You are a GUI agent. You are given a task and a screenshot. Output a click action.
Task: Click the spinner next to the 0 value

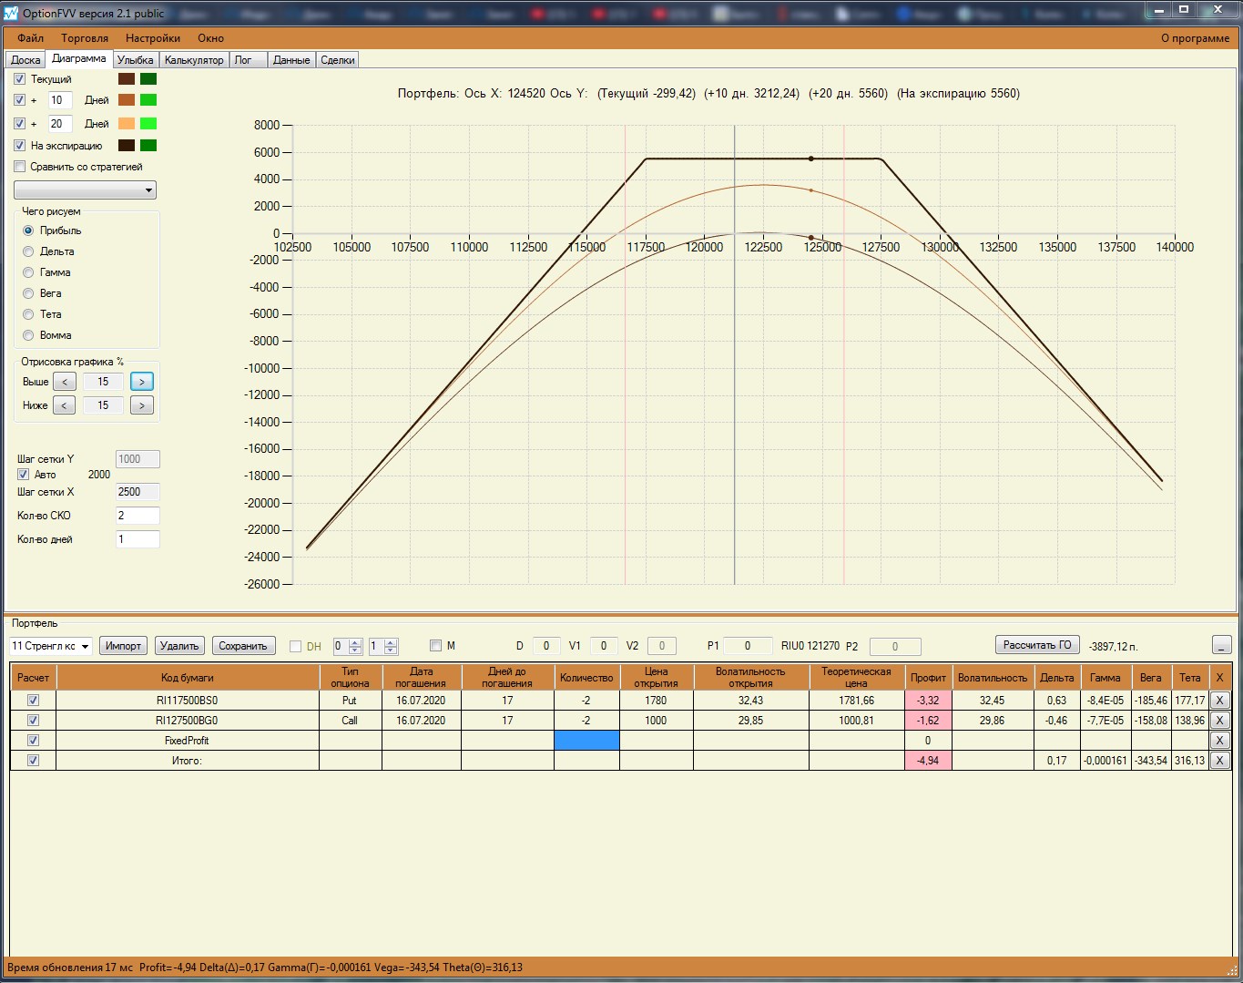point(355,646)
